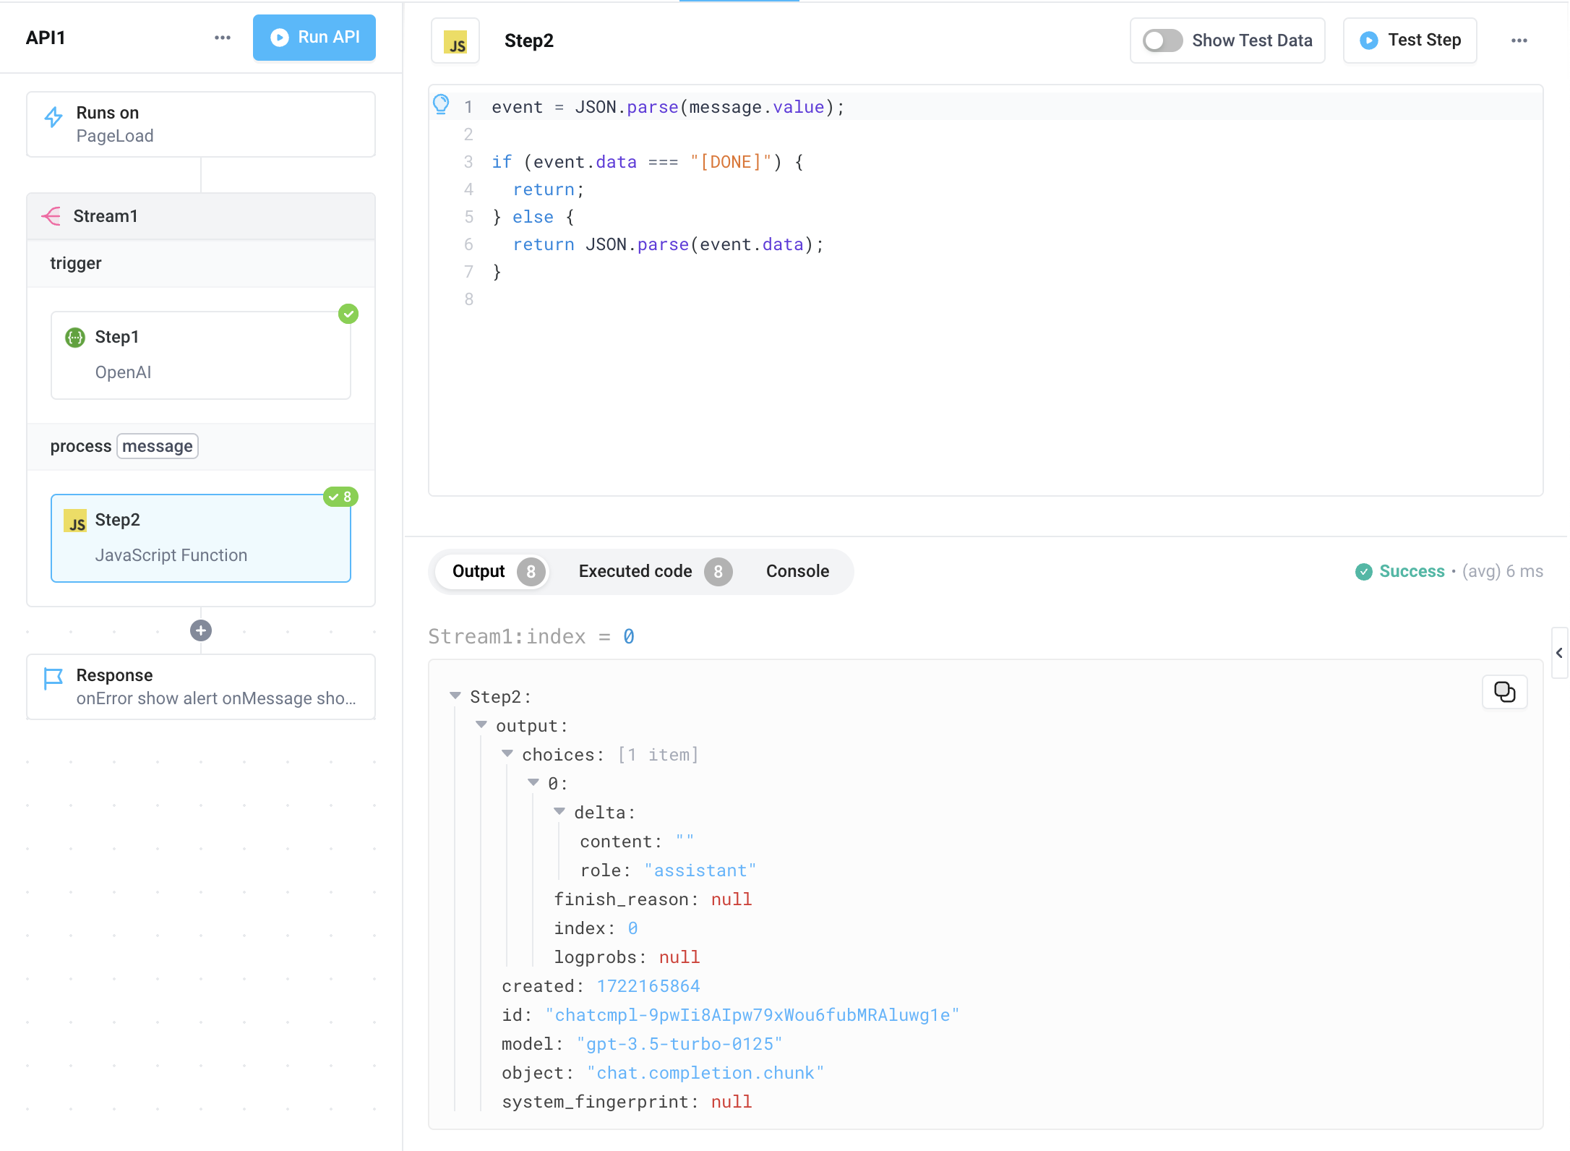The height and width of the screenshot is (1151, 1570).
Task: Enable the Show Test Data toggle
Action: (1162, 40)
